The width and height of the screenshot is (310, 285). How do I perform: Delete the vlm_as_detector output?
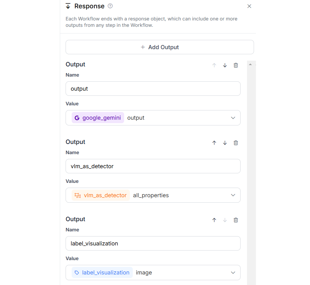[236, 143]
